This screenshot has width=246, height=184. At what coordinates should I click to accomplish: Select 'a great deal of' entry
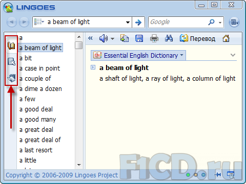pos(40,140)
